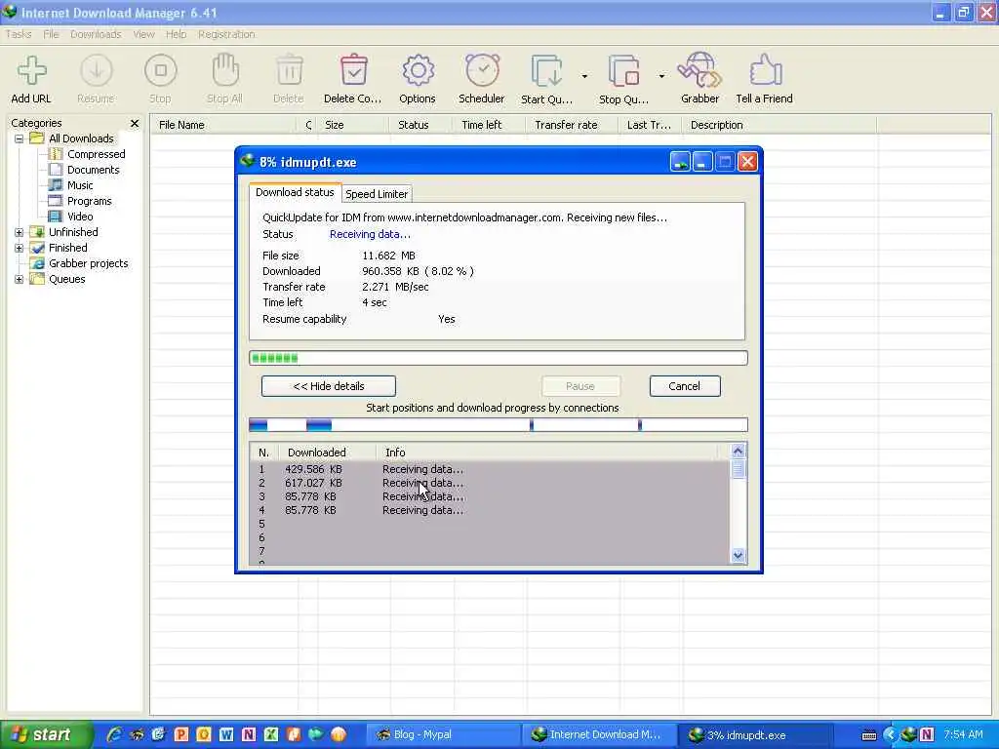Click OneNote system tray icon
The height and width of the screenshot is (749, 999).
coord(927,735)
